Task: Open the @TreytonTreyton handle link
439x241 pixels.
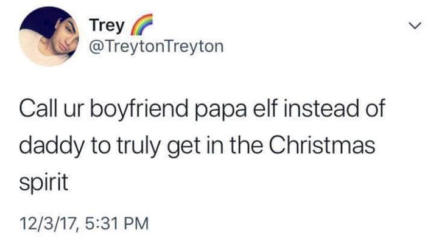Action: [x=156, y=46]
